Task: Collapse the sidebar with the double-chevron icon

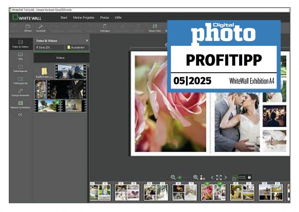Action: point(20,115)
